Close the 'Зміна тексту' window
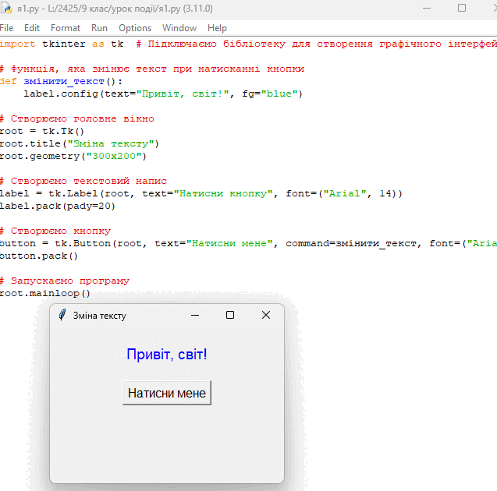The height and width of the screenshot is (491, 497). click(266, 315)
